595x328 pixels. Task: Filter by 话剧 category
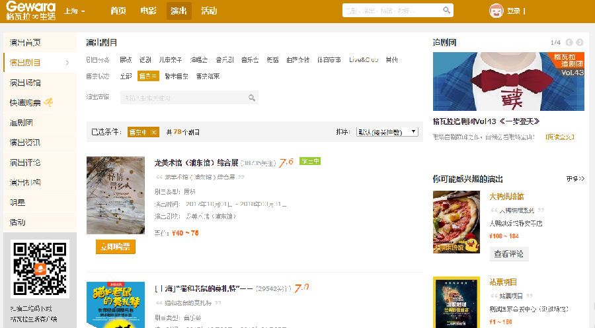[x=145, y=60]
